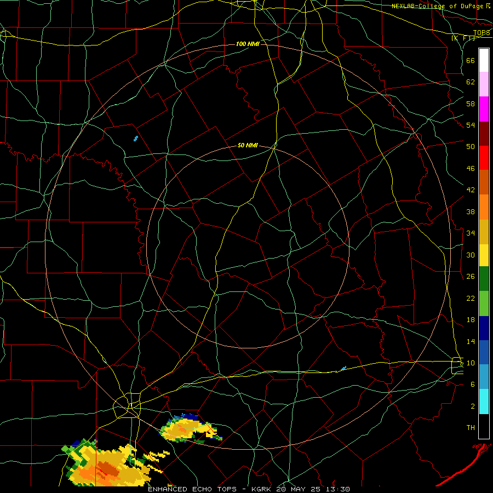Click the legend value '30'
The width and height of the screenshot is (493, 493).
click(x=471, y=255)
